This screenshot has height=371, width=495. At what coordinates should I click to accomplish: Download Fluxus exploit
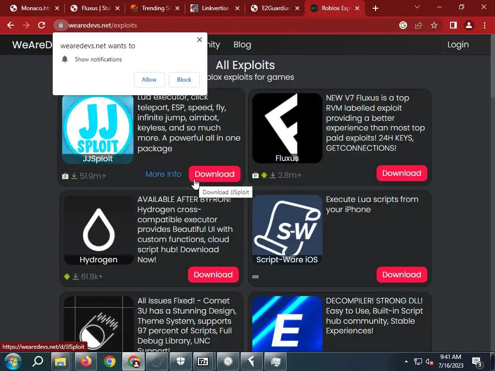[402, 173]
